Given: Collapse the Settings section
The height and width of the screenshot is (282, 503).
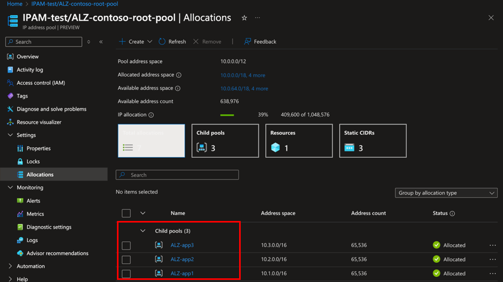Looking at the screenshot, I should tap(10, 135).
